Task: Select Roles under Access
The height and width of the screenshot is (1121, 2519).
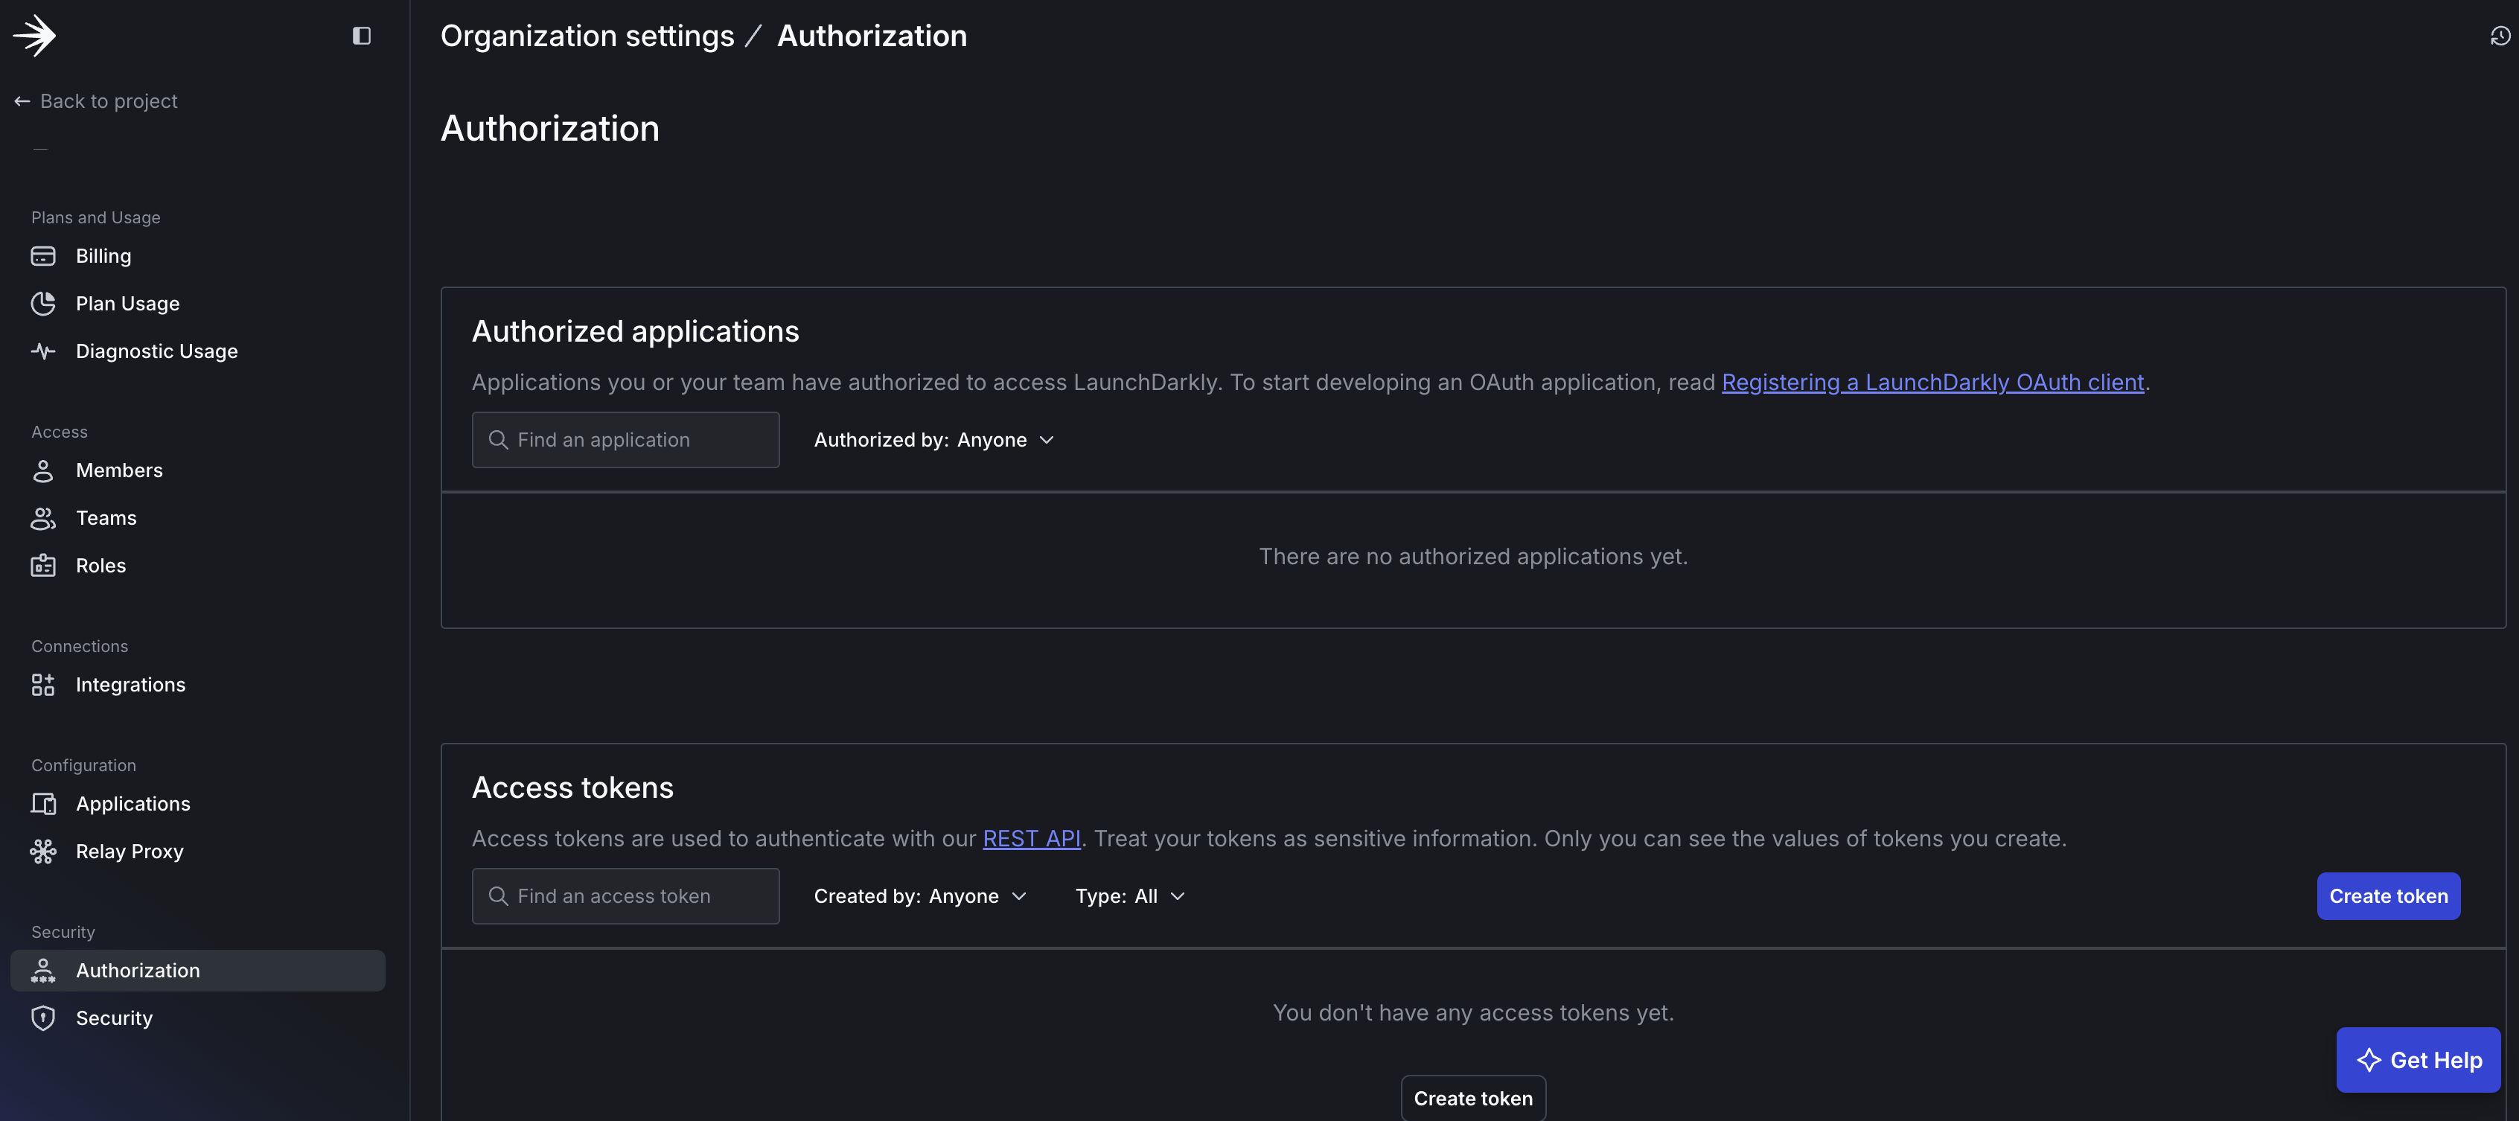Action: click(x=100, y=564)
